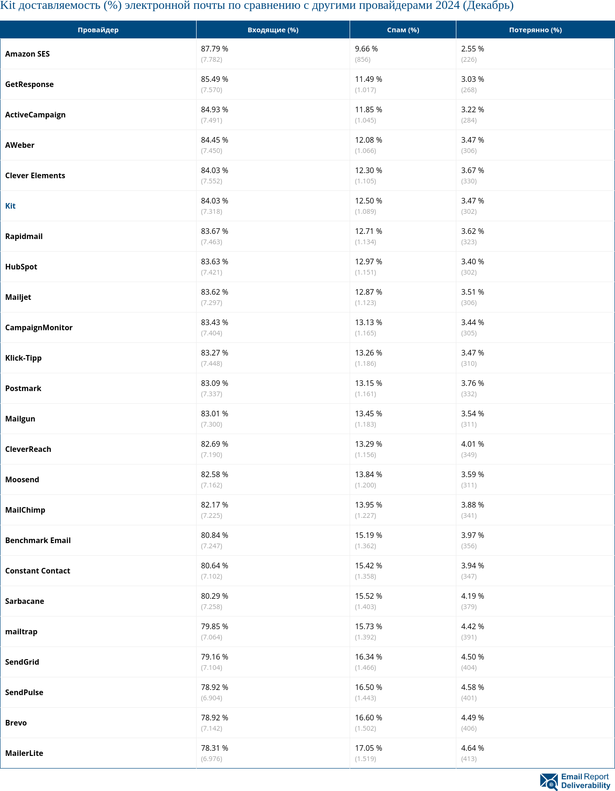The width and height of the screenshot is (615, 791).
Task: Click the HubSpot provider name
Action: coord(21,267)
